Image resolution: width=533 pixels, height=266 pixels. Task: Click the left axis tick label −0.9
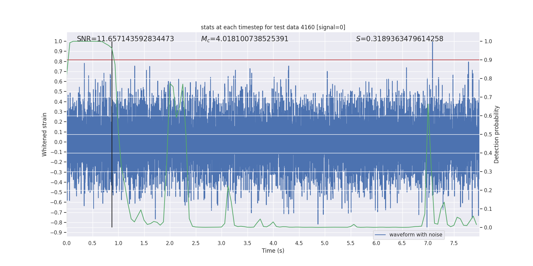pyautogui.click(x=56, y=232)
